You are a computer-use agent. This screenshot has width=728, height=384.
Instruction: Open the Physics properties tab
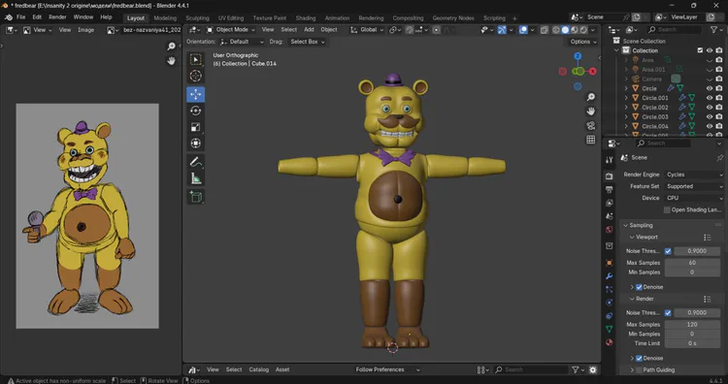[610, 303]
